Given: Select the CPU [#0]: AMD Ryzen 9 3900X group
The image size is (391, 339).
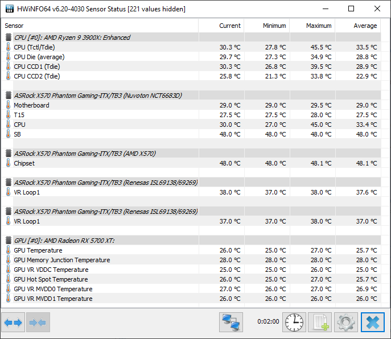Looking at the screenshot, I should [x=72, y=38].
